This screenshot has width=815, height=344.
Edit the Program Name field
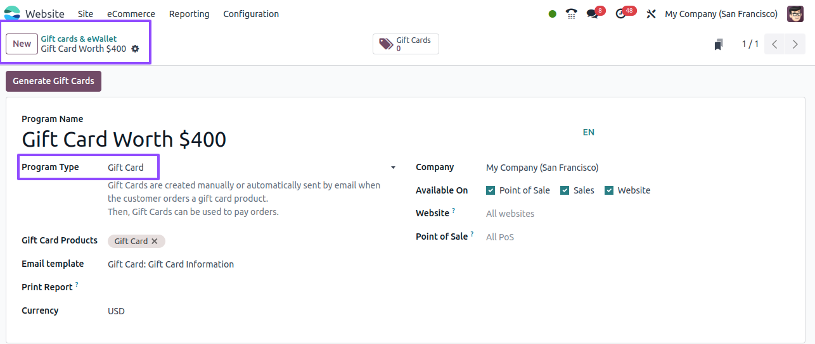point(298,139)
